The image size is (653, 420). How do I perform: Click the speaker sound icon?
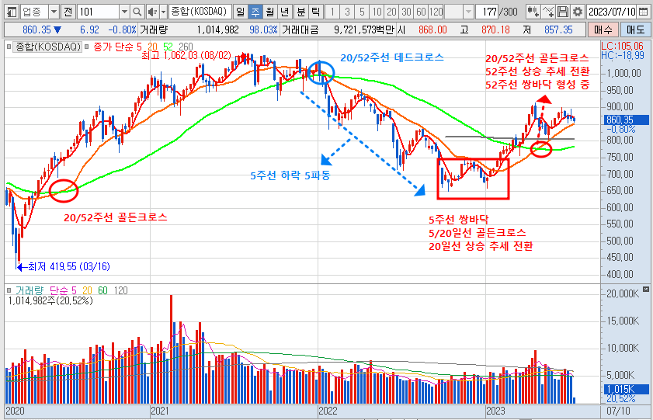click(x=152, y=12)
